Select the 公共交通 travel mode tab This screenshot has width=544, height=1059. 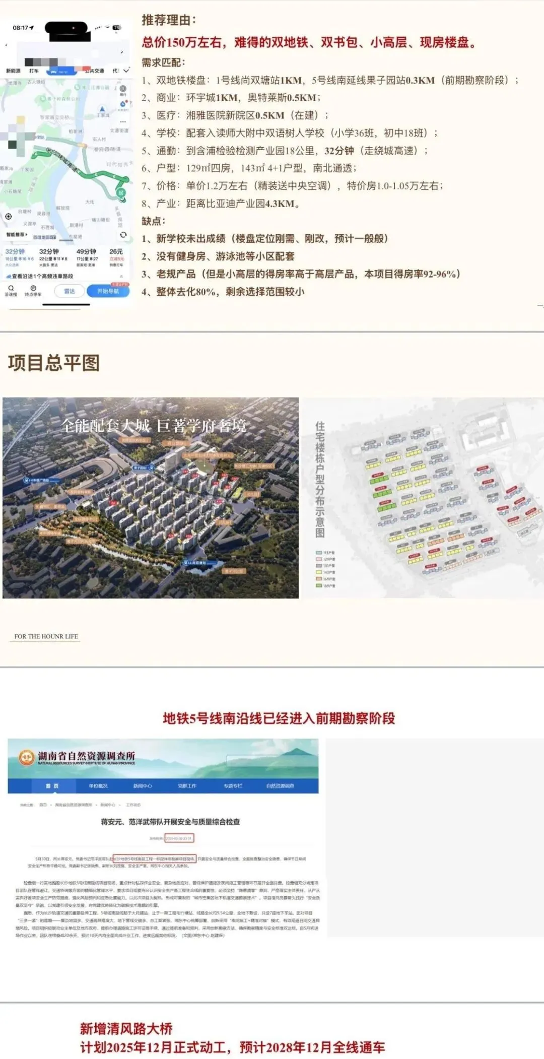tap(94, 71)
